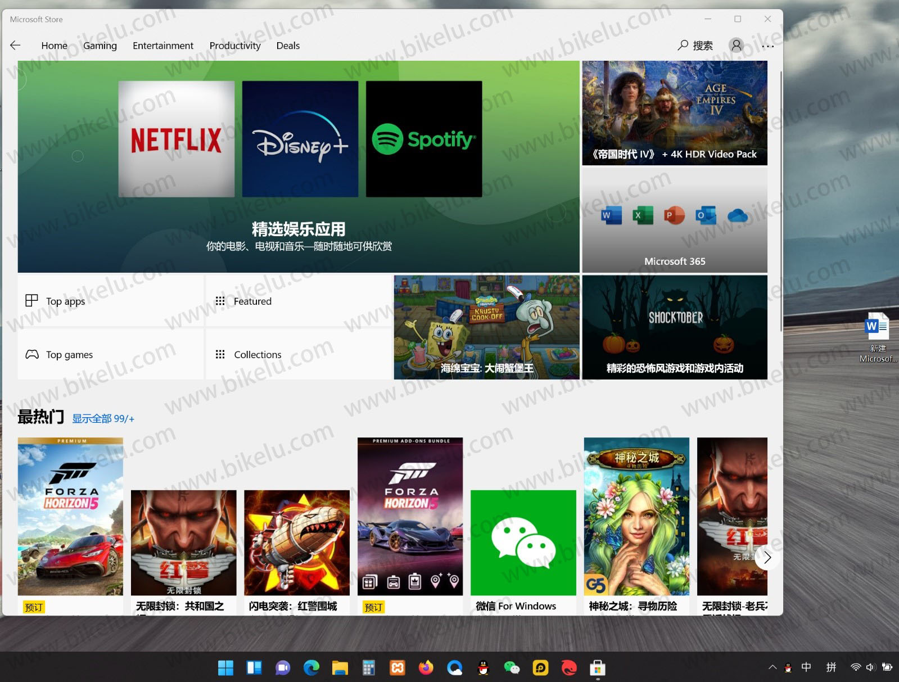This screenshot has height=682, width=899.
Task: Open Forza Horizon 5 Premium Add-Ons Bundle card
Action: 410,526
